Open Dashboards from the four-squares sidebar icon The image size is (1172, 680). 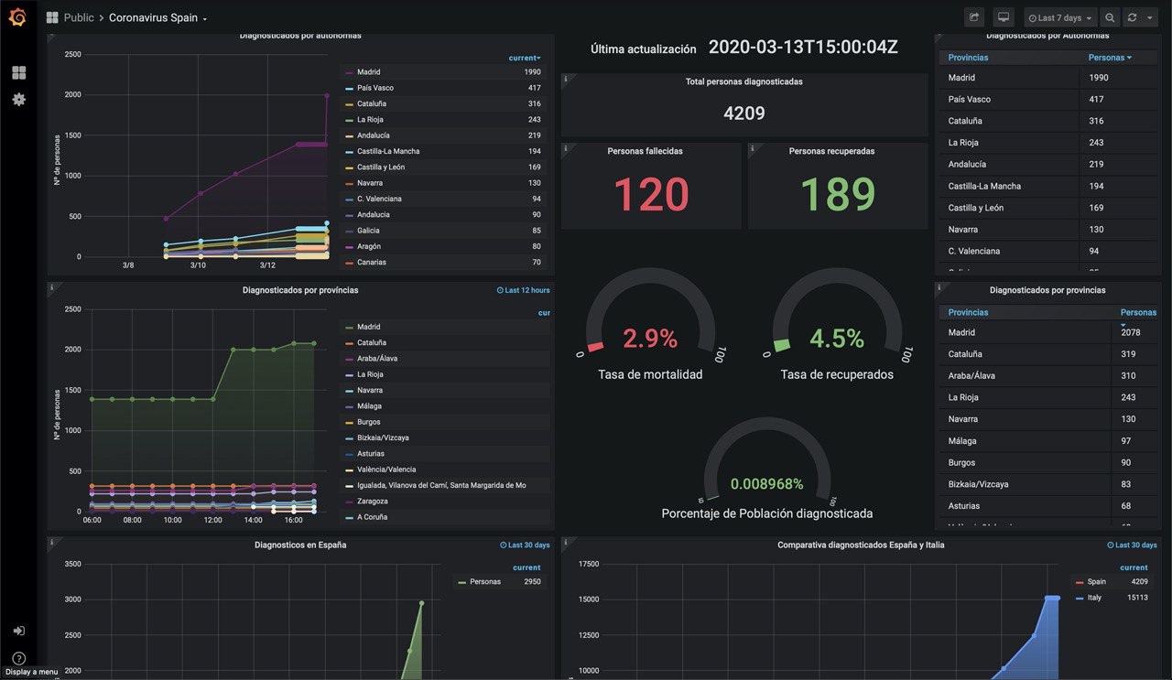click(x=18, y=72)
